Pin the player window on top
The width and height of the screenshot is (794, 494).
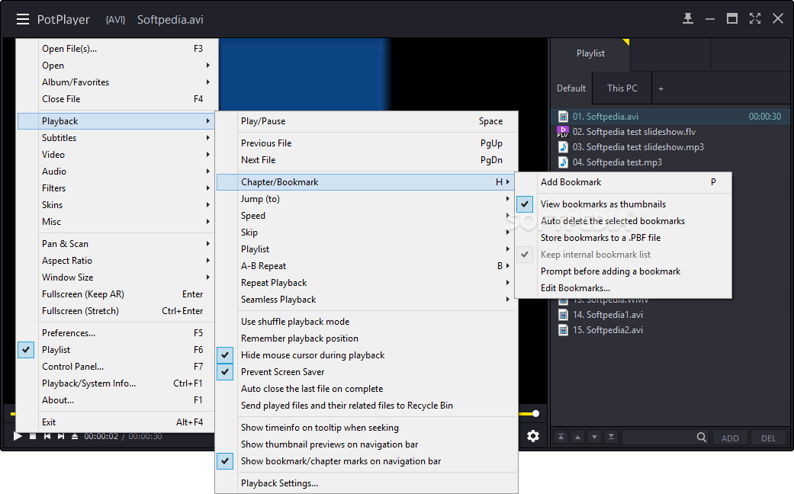[x=688, y=19]
